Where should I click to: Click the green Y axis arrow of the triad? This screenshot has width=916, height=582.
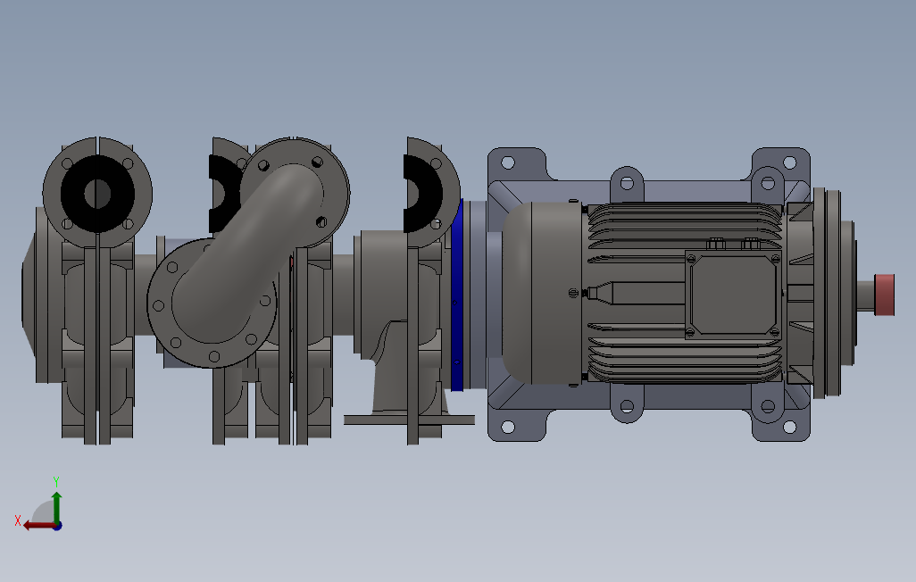[56, 507]
